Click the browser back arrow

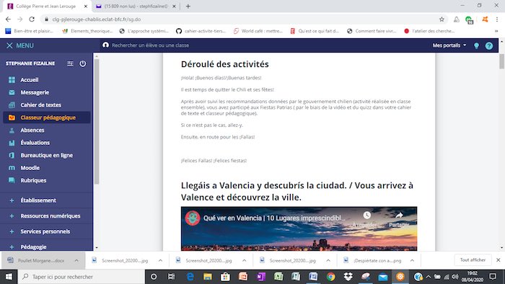tap(8, 19)
